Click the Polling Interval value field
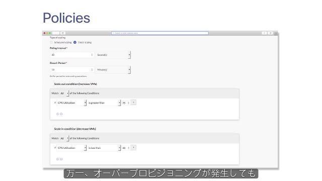322x181 pixels. [72, 55]
